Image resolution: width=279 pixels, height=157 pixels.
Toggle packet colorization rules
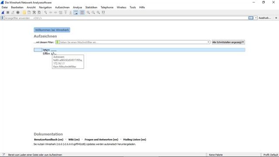click(82, 13)
